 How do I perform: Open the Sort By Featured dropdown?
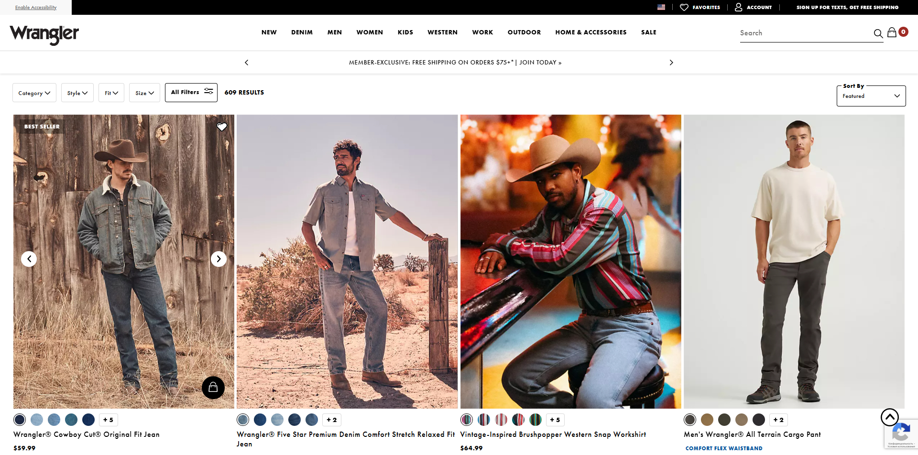pyautogui.click(x=871, y=96)
